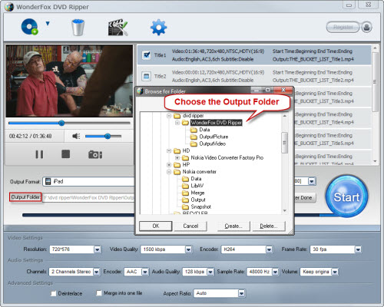Click the trash bin clear list icon
The height and width of the screenshot is (307, 384).
point(78,27)
